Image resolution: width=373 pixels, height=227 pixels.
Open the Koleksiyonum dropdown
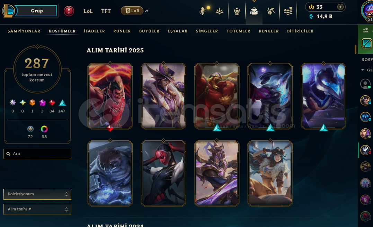pyautogui.click(x=37, y=194)
